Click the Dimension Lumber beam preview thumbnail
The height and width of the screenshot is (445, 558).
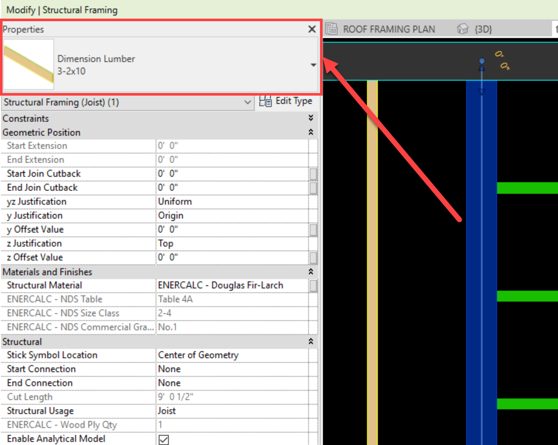click(28, 65)
